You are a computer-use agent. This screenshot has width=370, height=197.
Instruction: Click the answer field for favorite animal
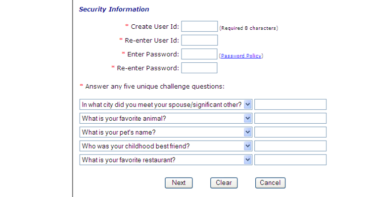[x=290, y=118]
